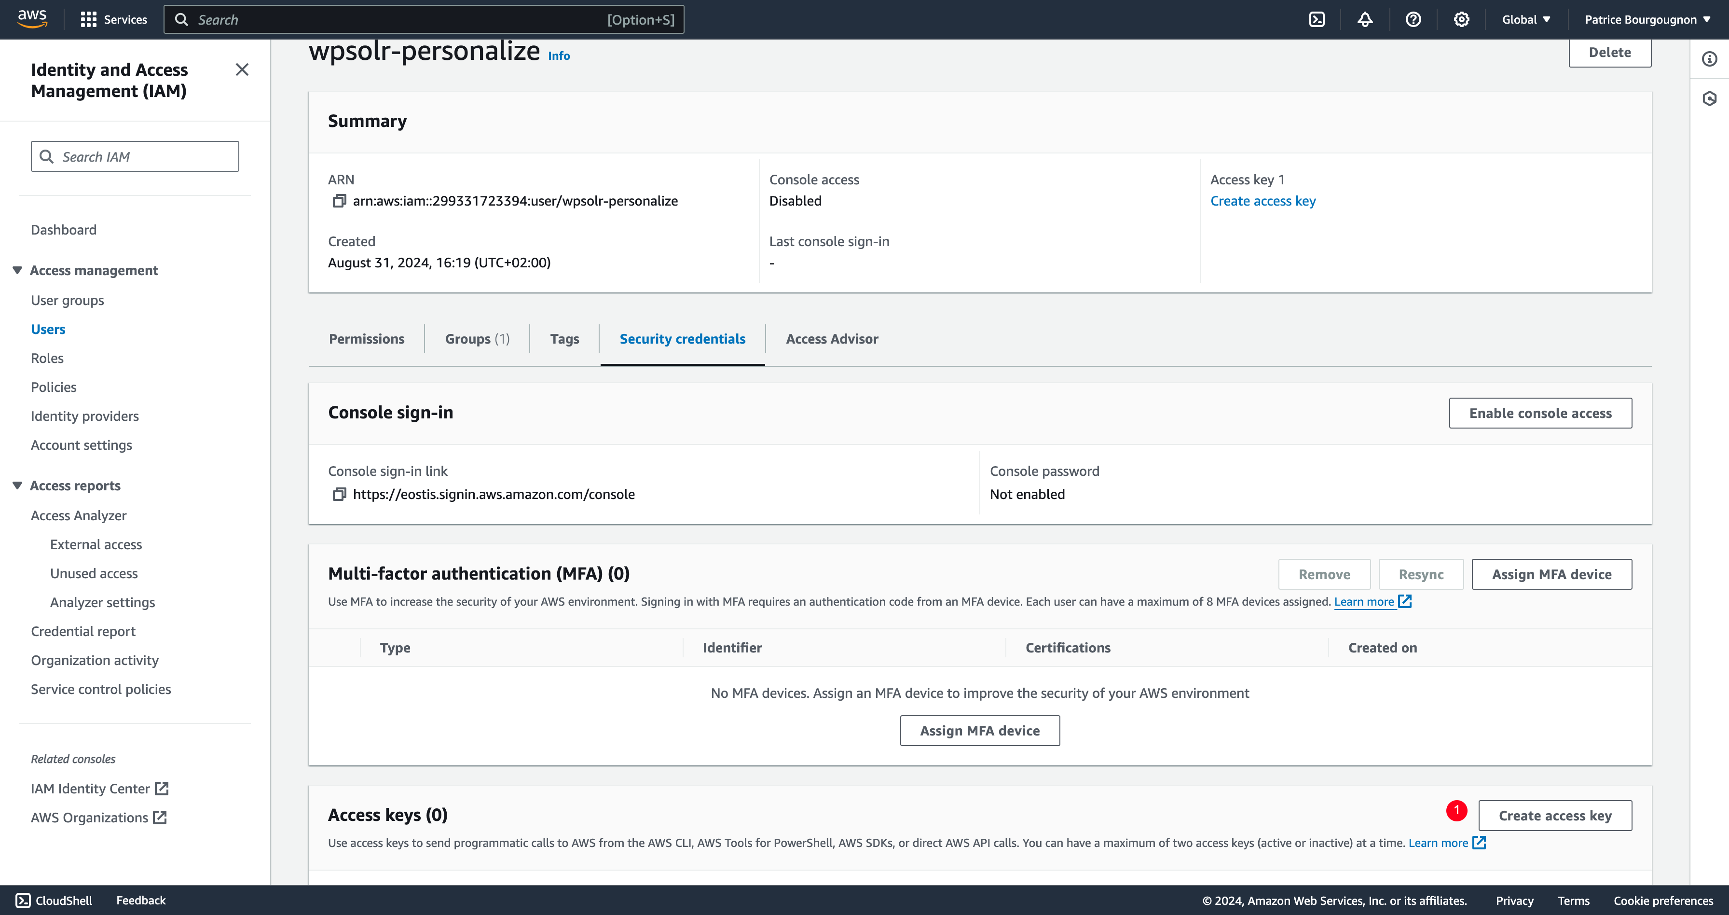Collapse the Access reports section

[17, 485]
